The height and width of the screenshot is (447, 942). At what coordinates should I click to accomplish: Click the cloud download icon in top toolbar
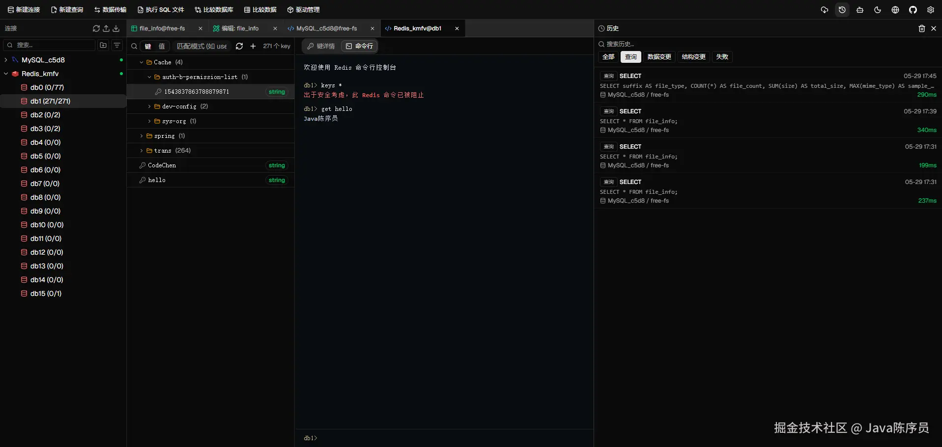(x=825, y=10)
